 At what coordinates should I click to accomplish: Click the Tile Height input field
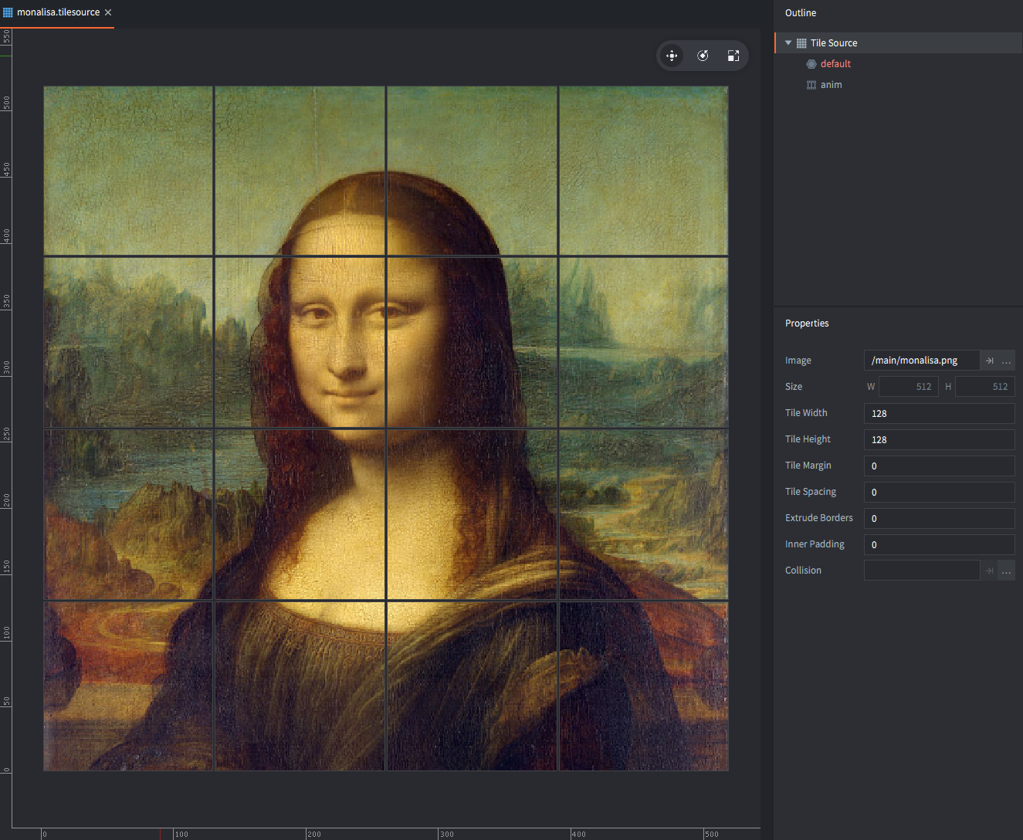[939, 439]
